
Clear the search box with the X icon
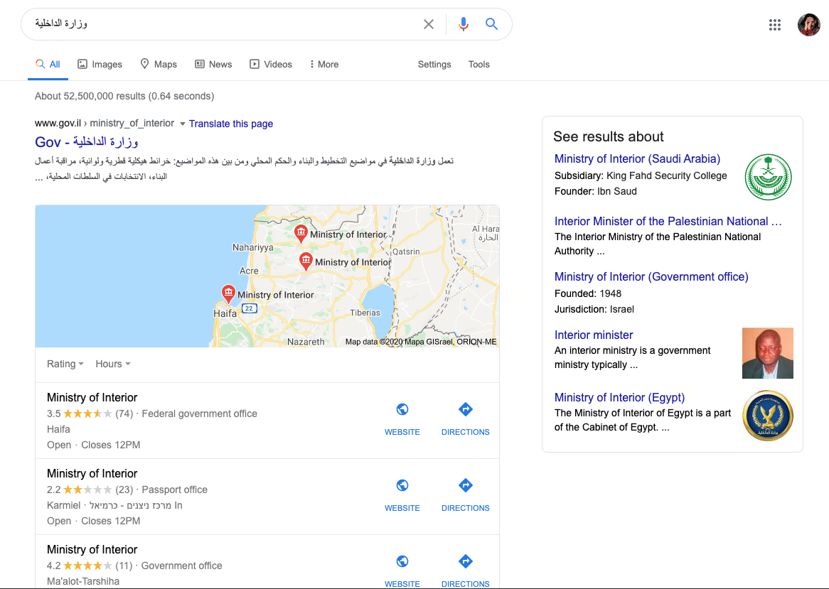coord(428,24)
